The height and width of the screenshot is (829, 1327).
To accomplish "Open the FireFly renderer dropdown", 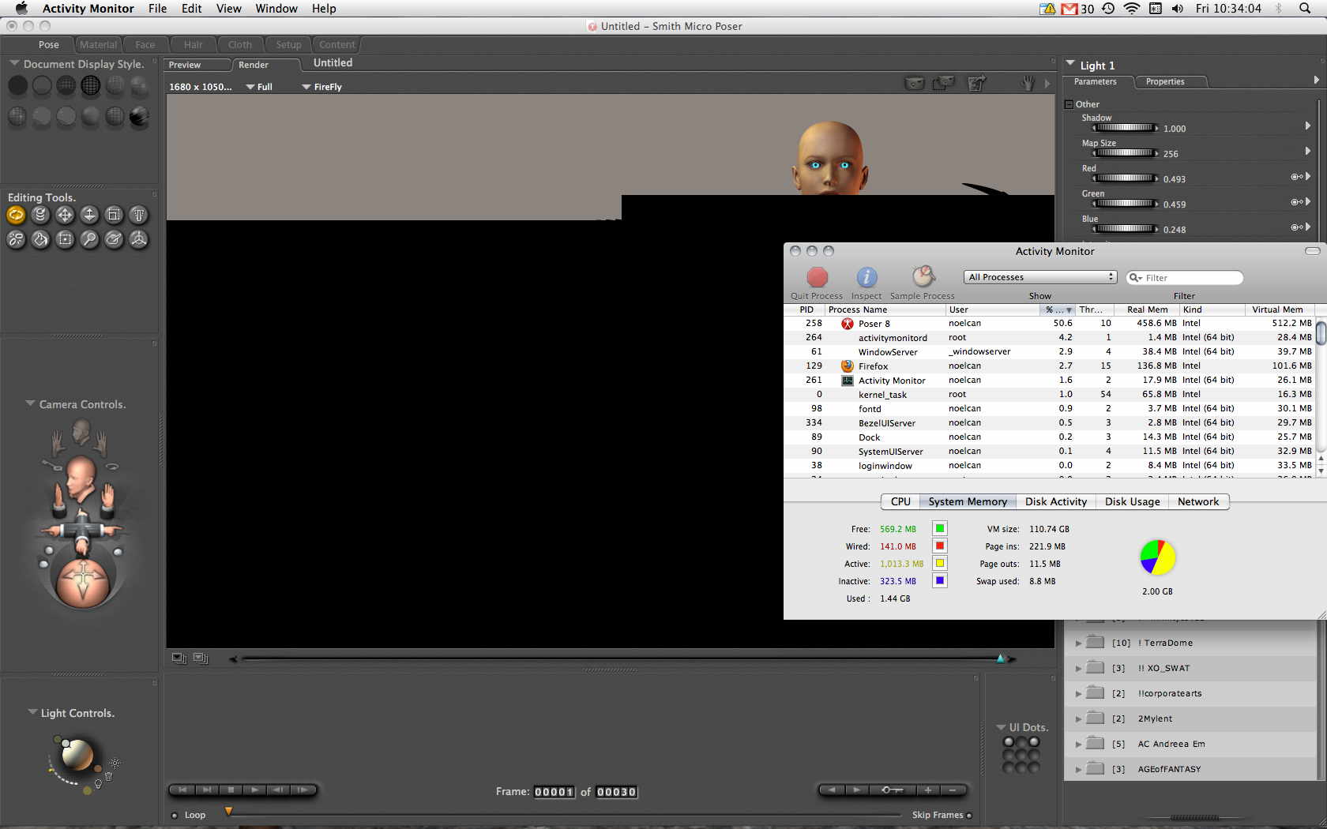I will [x=322, y=87].
